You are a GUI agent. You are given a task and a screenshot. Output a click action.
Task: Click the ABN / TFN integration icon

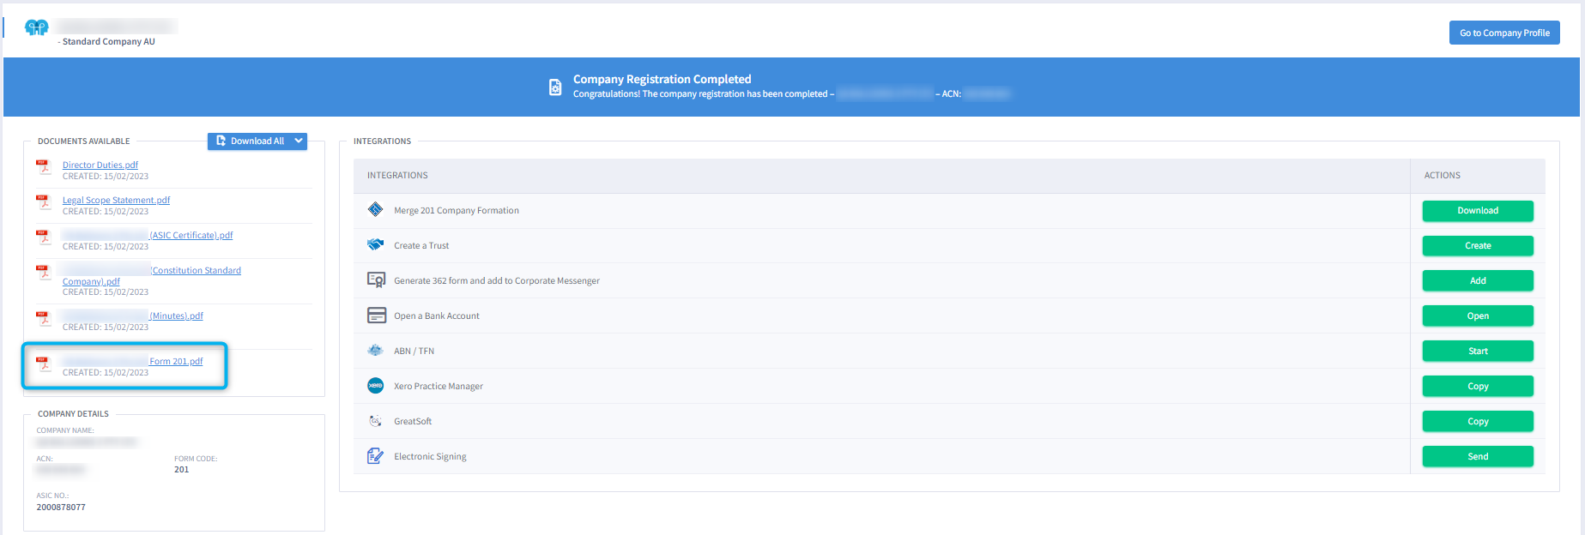(375, 351)
